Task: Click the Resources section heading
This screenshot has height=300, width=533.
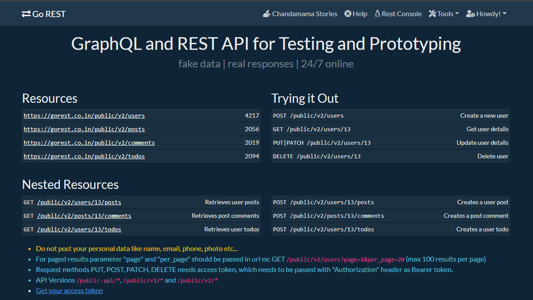Action: [x=49, y=98]
